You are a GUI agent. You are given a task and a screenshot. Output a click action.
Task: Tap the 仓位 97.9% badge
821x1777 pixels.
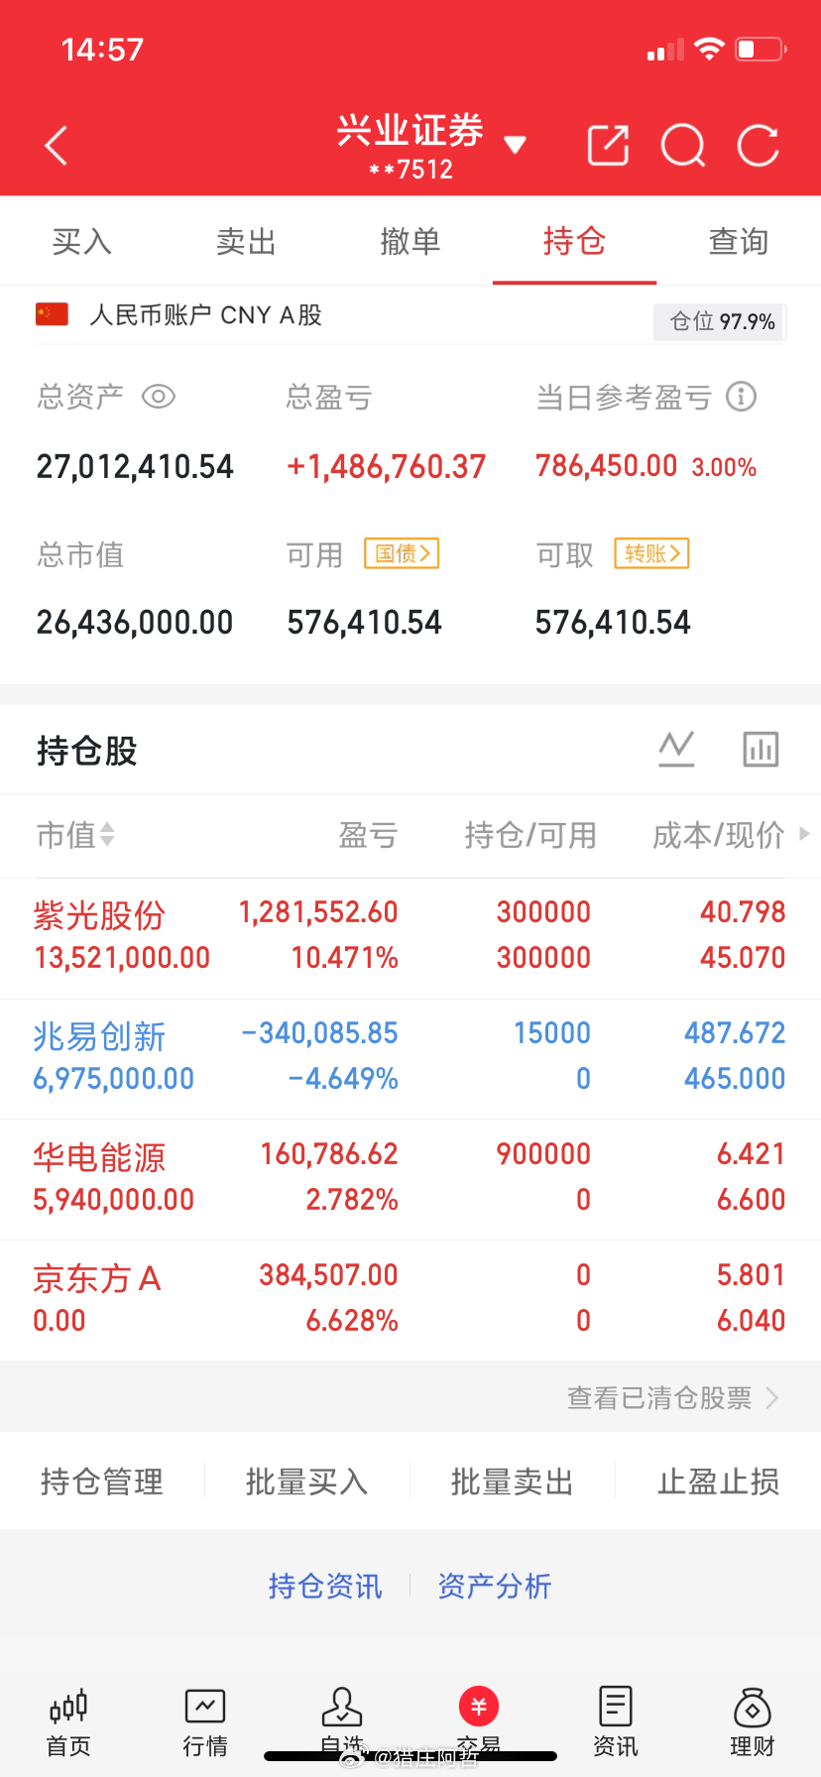[x=720, y=321]
